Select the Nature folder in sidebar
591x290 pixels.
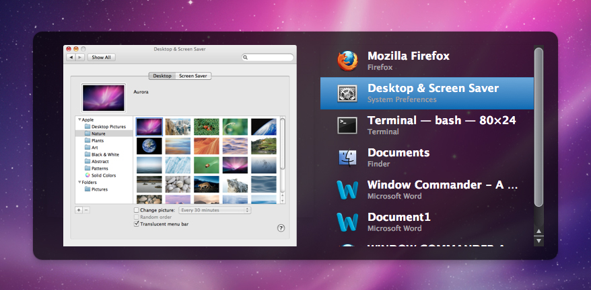click(104, 134)
